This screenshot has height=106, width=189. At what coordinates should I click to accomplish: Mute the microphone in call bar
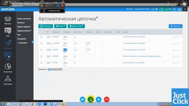click(91, 100)
